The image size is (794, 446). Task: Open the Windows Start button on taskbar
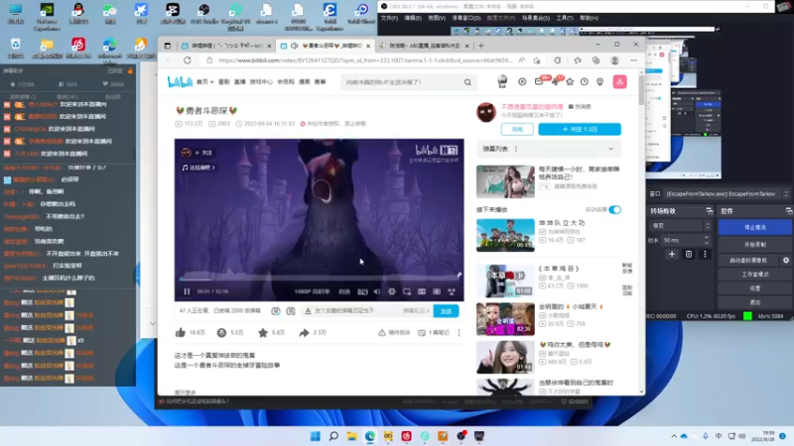coord(315,436)
